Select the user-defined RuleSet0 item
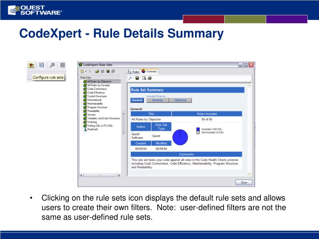 coord(93,129)
